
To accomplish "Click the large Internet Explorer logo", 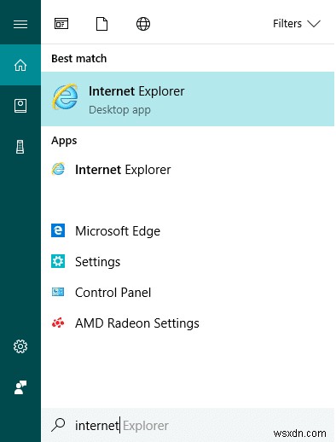I will (x=65, y=97).
